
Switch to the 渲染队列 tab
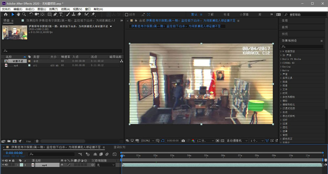[119, 147]
